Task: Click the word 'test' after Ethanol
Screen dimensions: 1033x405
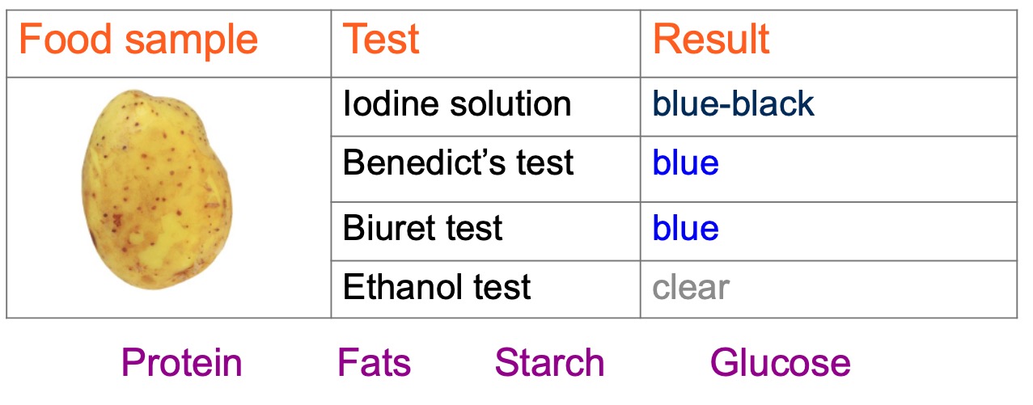Action: coord(502,287)
